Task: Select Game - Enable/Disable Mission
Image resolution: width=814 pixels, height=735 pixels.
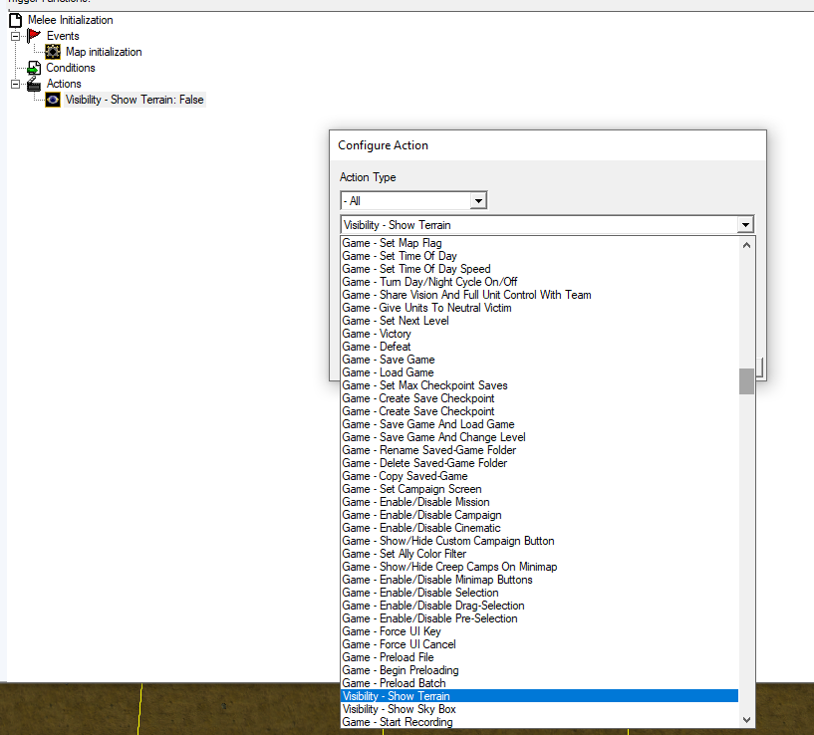Action: tap(539, 503)
